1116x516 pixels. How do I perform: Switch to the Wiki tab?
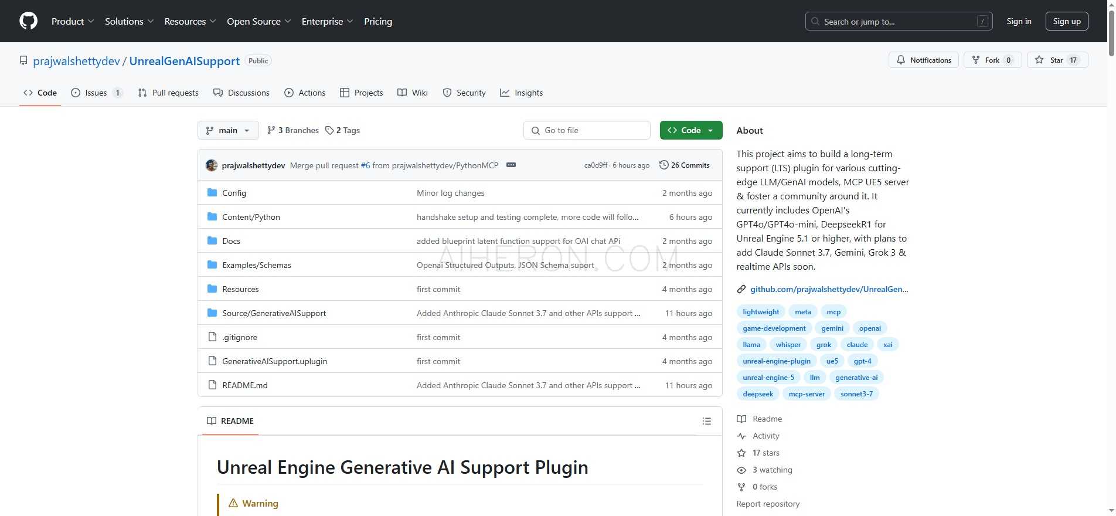[413, 93]
